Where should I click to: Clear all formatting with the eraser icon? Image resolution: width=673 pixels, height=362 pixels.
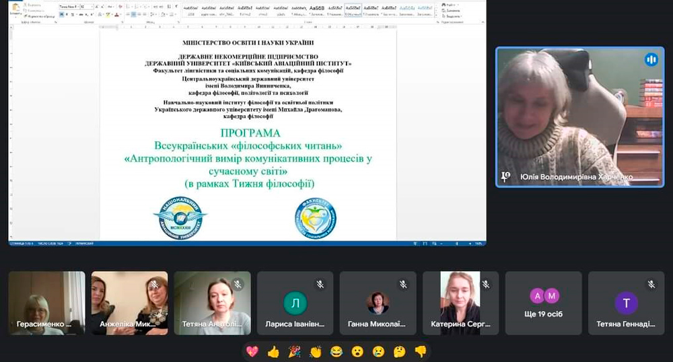coord(120,7)
